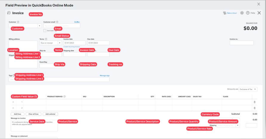Click the RATE (CAD) column header
The width and height of the screenshot is (266, 139).
(x=166, y=96)
